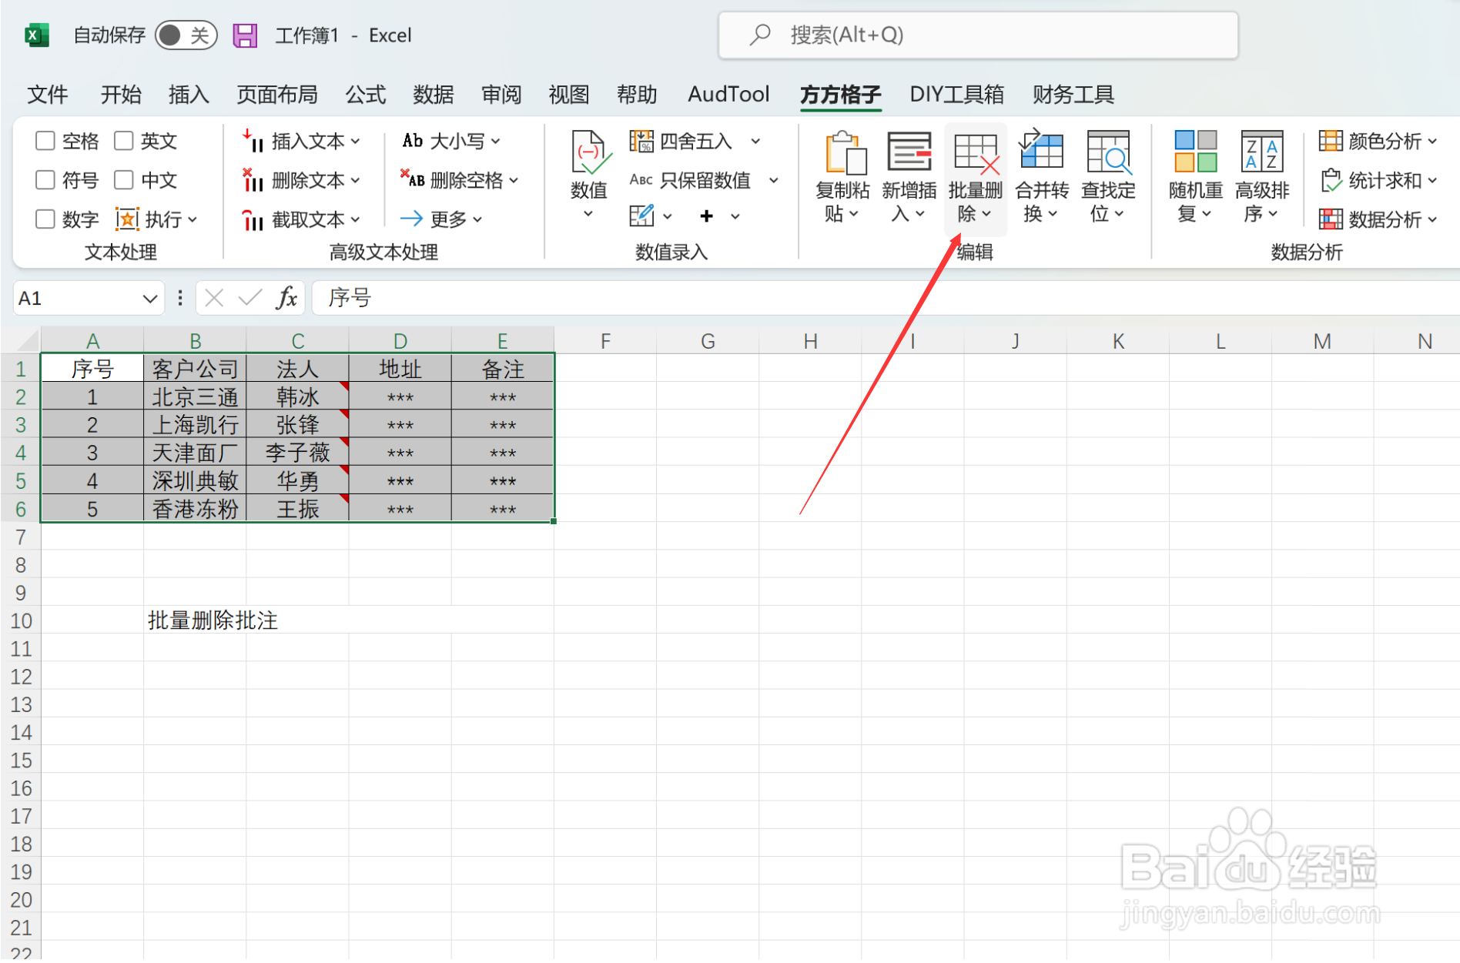Expand the 只保留数值 dropdown arrow
This screenshot has width=1460, height=963.
pyautogui.click(x=774, y=181)
